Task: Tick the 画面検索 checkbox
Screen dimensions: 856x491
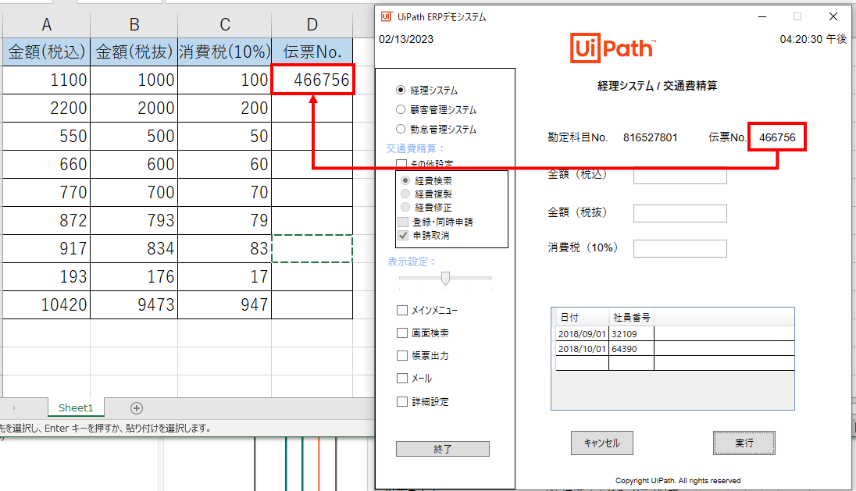Action: pos(402,333)
